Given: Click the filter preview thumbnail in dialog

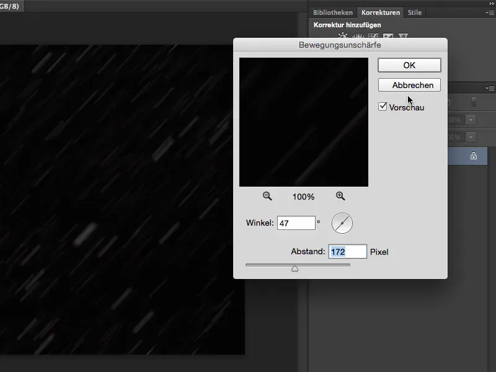Looking at the screenshot, I should [304, 122].
